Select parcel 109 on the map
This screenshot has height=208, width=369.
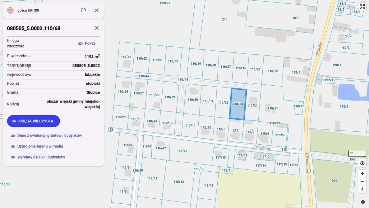(295, 18)
